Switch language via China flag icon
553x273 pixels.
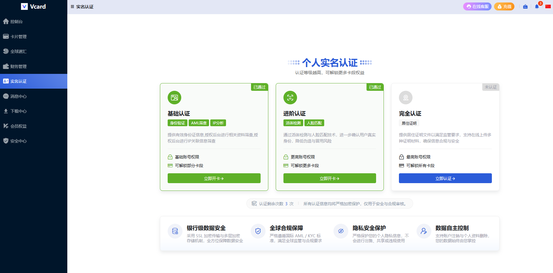548,6
